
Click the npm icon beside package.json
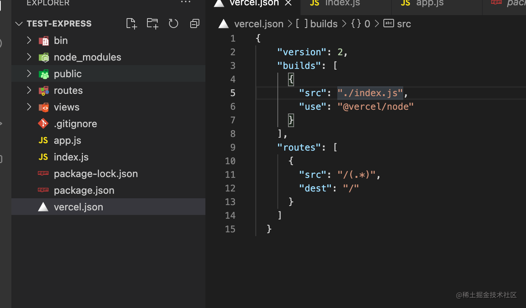[43, 190]
